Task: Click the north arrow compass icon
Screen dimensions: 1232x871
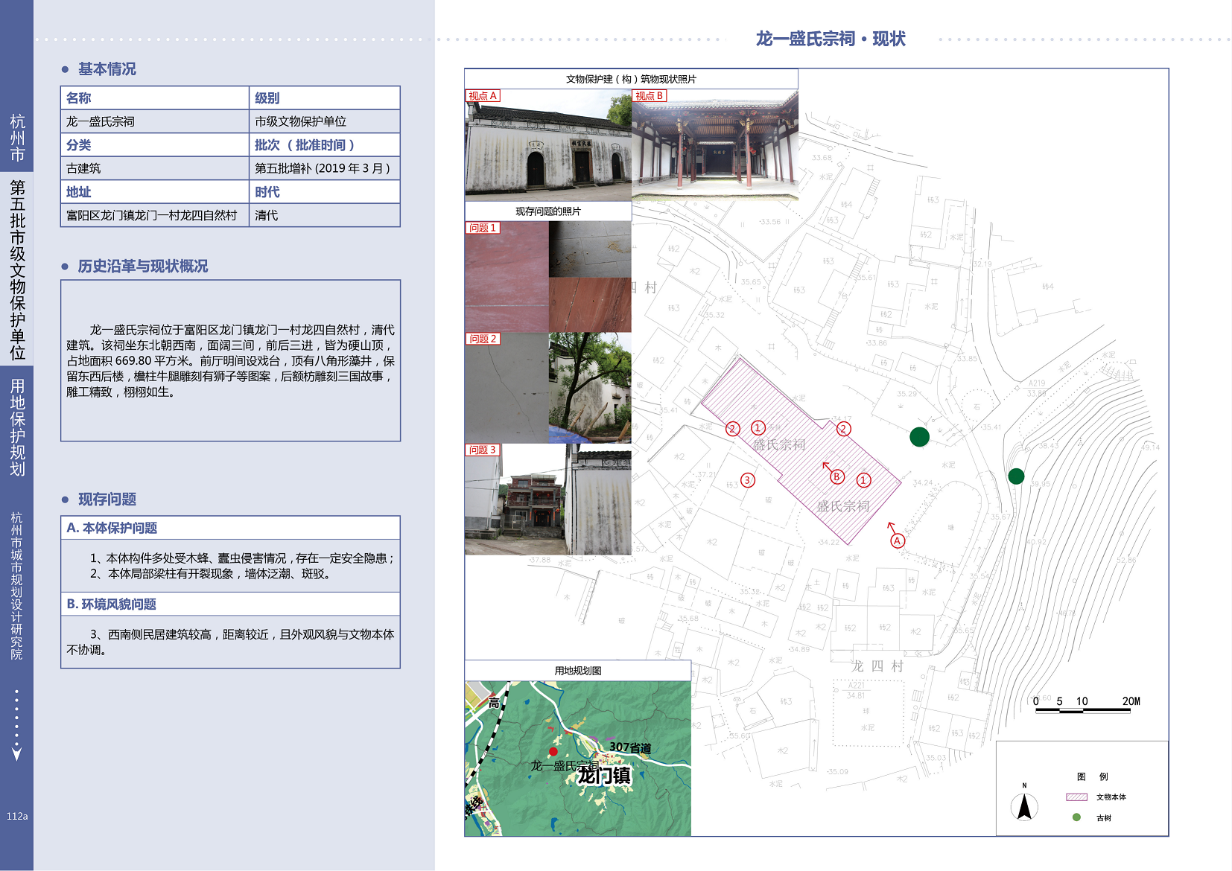Action: [1024, 805]
